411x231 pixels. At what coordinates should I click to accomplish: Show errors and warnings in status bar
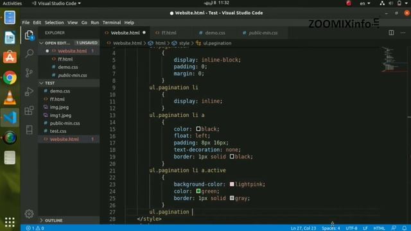35,228
